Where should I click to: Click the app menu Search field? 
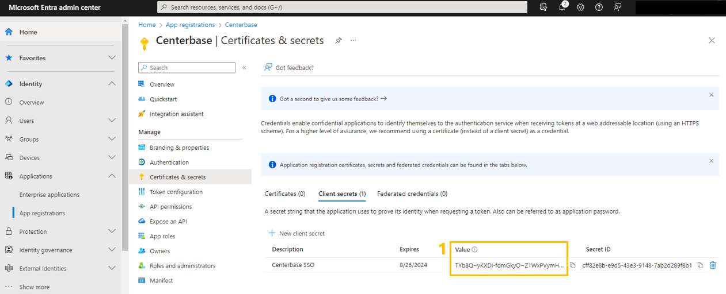tap(187, 68)
